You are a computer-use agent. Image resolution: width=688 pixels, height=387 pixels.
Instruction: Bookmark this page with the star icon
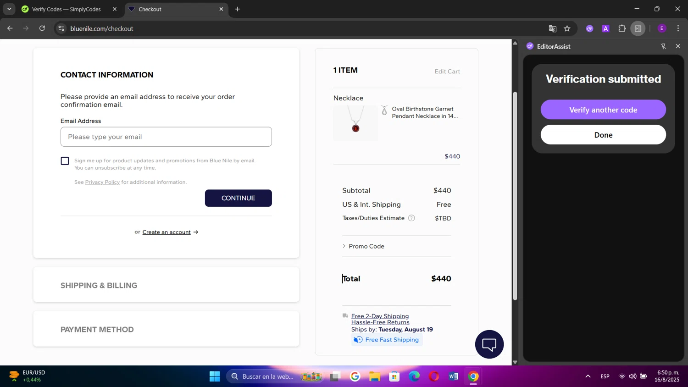[x=567, y=28]
